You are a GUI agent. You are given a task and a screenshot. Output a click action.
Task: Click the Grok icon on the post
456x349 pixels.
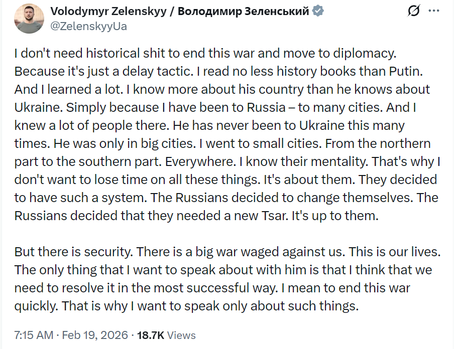(414, 12)
